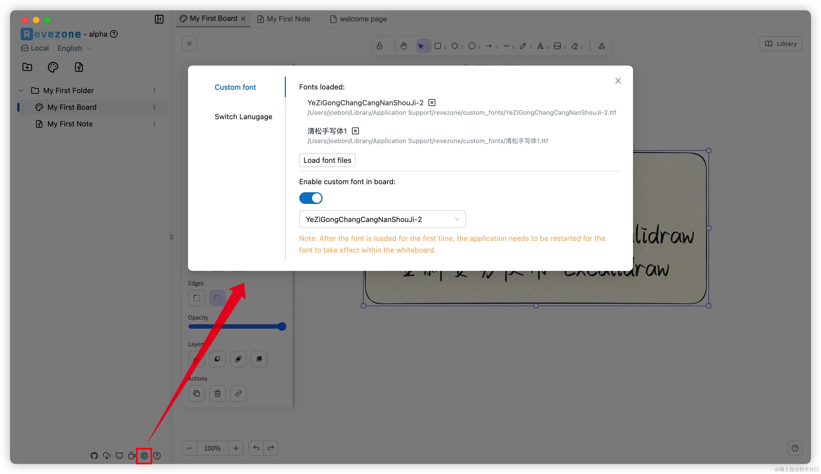Collapse the sidebar panel icon
The width and height of the screenshot is (821, 474).
(159, 19)
